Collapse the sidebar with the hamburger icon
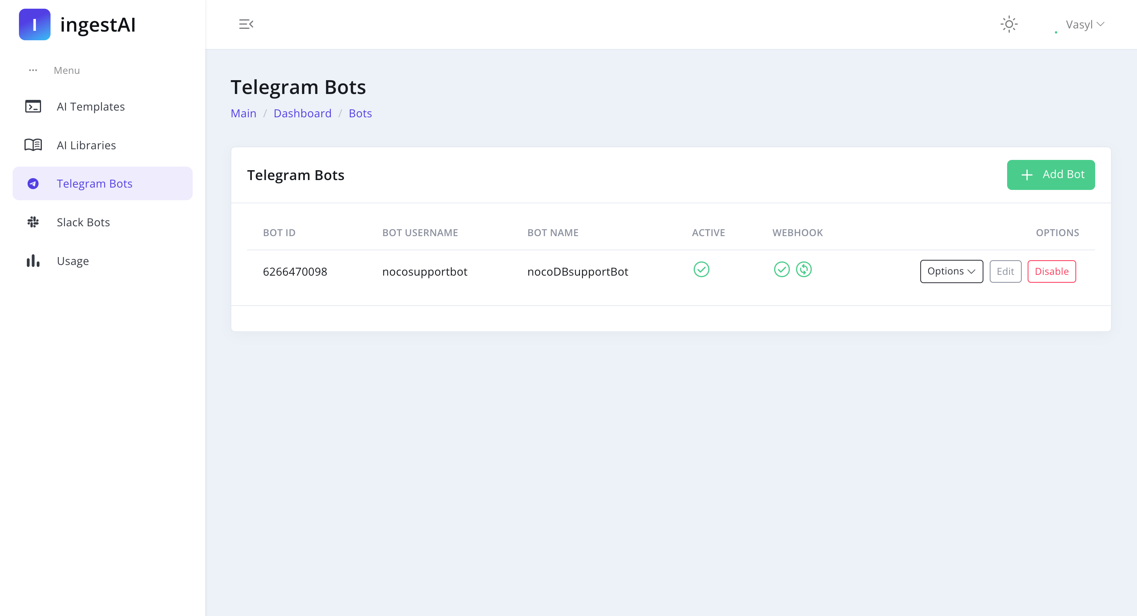The height and width of the screenshot is (616, 1137). (246, 24)
